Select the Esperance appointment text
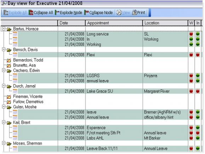The height and width of the screenshot is (154, 205). (x=96, y=128)
